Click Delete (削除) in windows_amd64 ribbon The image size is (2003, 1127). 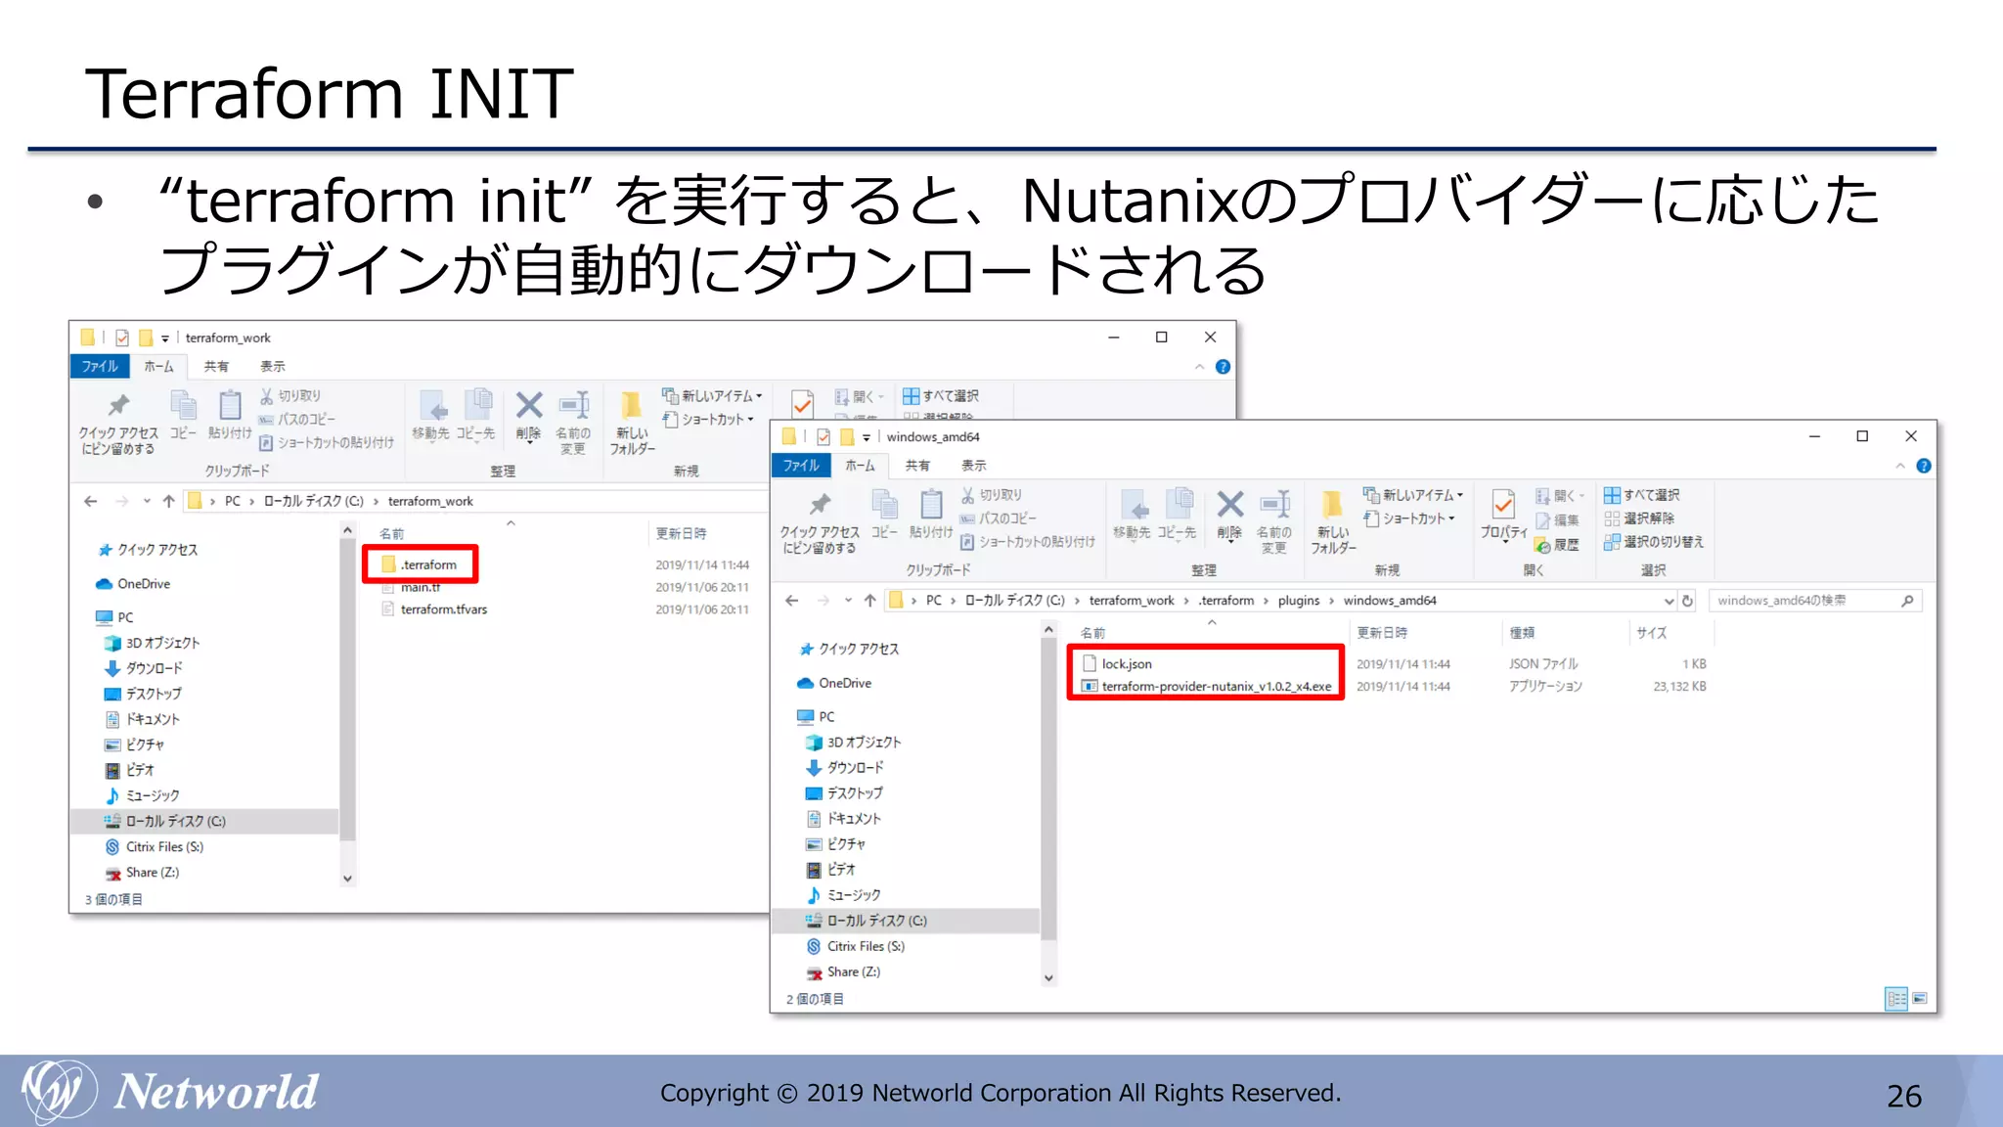click(1229, 517)
